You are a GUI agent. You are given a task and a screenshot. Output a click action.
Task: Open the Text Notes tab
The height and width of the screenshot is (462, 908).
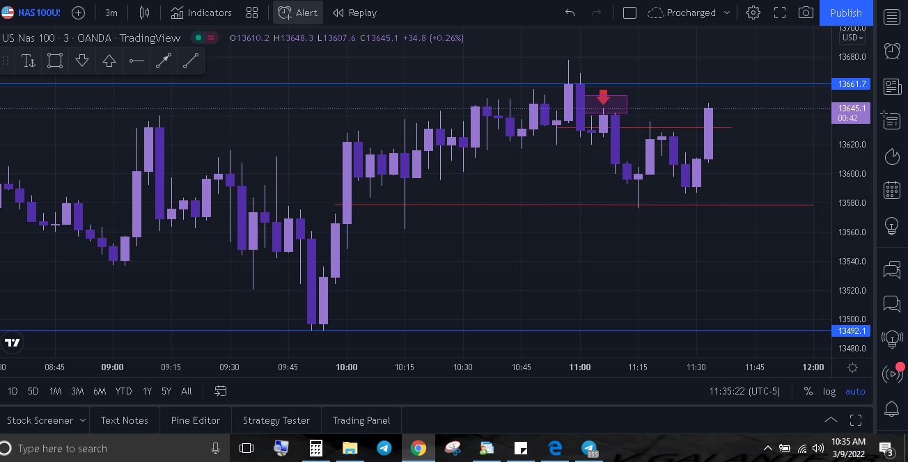pyautogui.click(x=124, y=420)
